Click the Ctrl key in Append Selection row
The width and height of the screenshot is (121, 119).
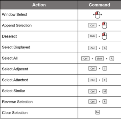click(92, 25)
